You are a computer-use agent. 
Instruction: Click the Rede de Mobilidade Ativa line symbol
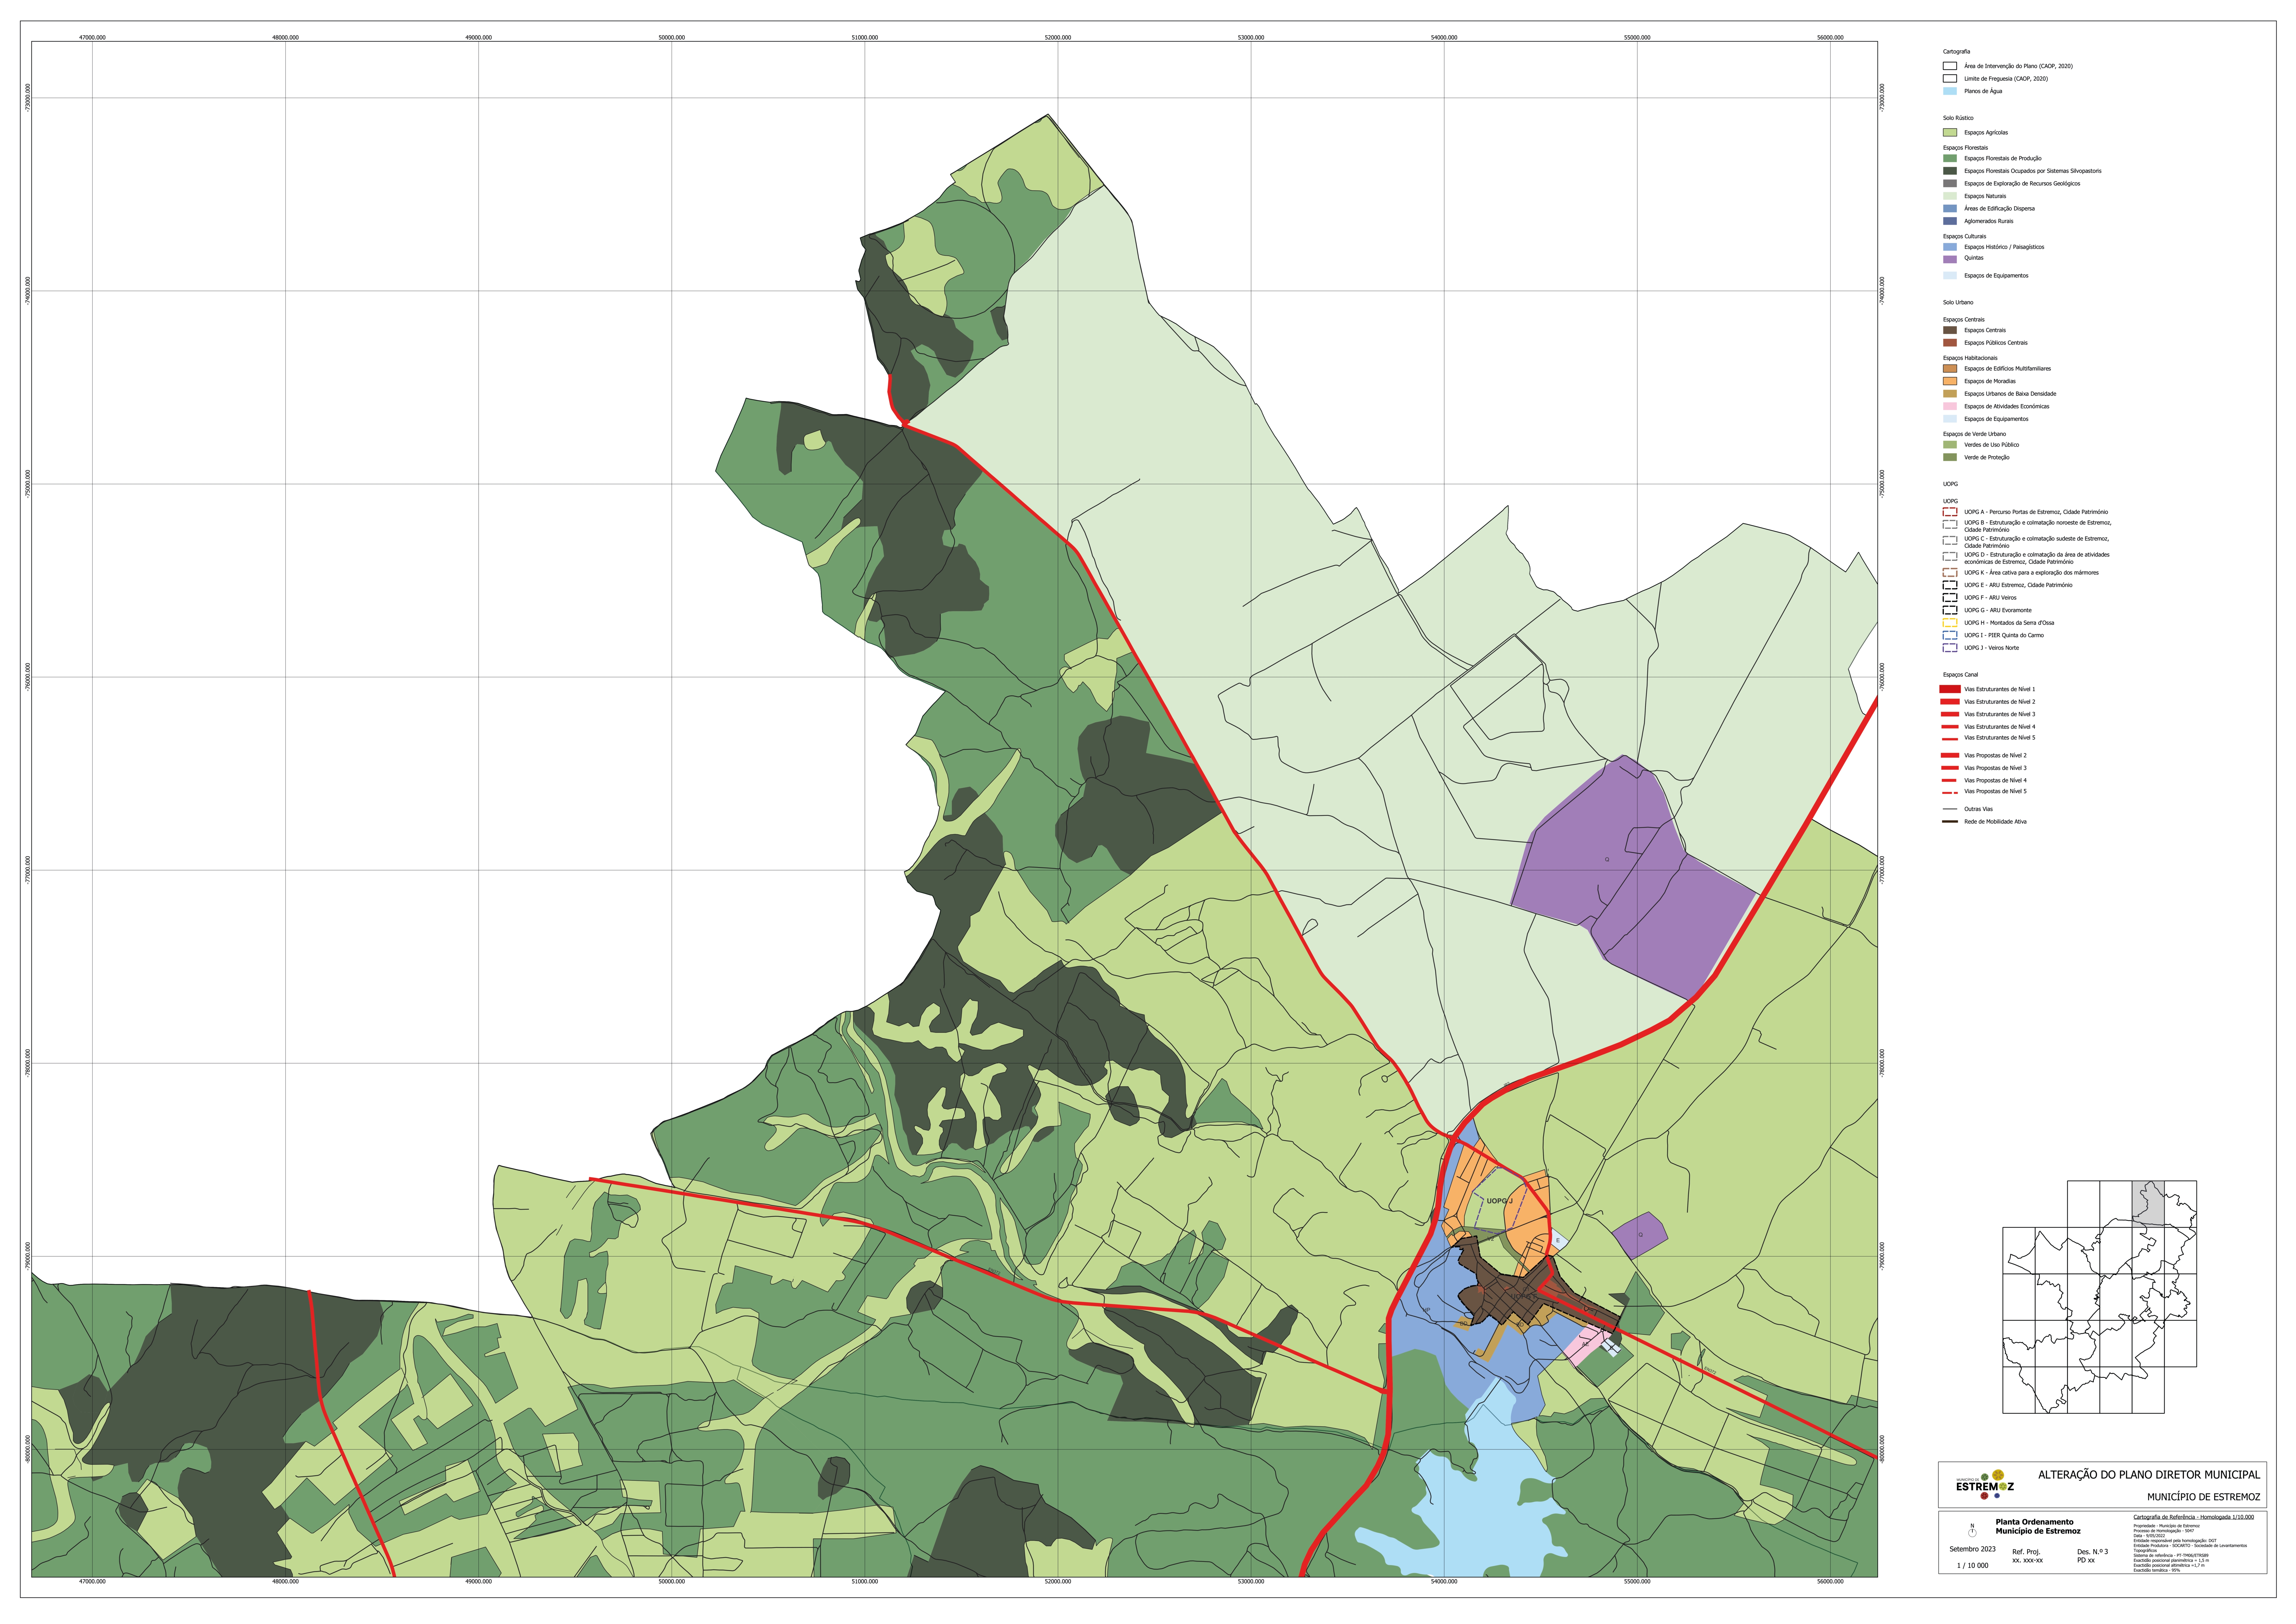1950,822
